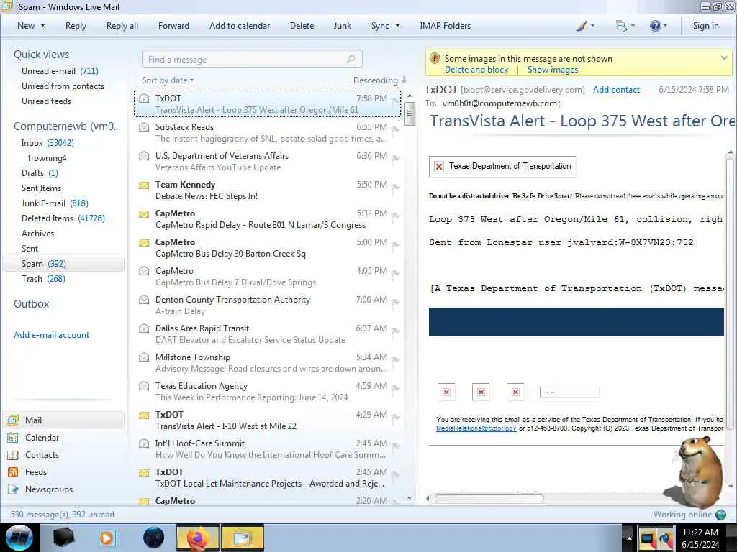Open the colorize paintbrush toolbar icon
737x552 pixels.
582,26
